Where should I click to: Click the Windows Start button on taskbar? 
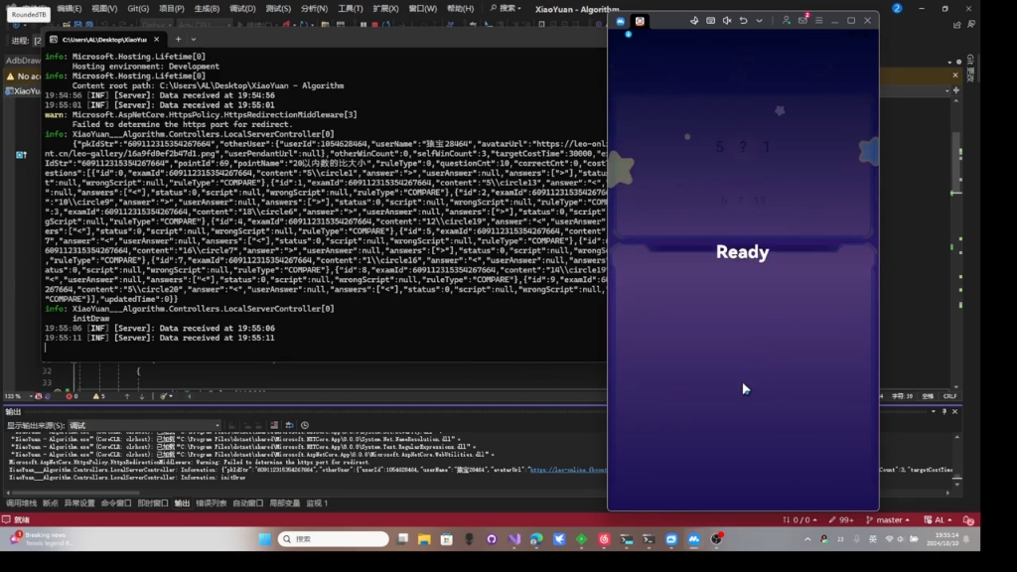tap(264, 539)
